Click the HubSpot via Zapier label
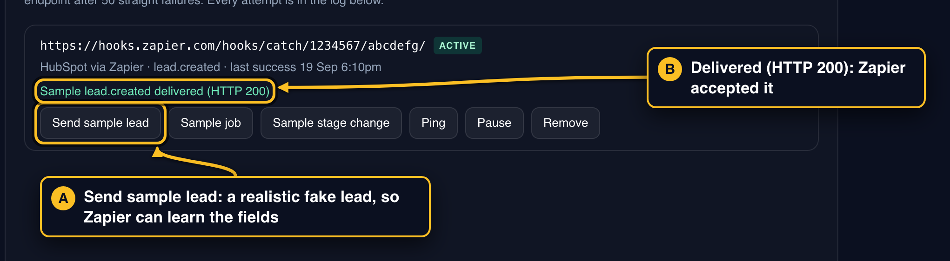The image size is (950, 261). pyautogui.click(x=92, y=67)
